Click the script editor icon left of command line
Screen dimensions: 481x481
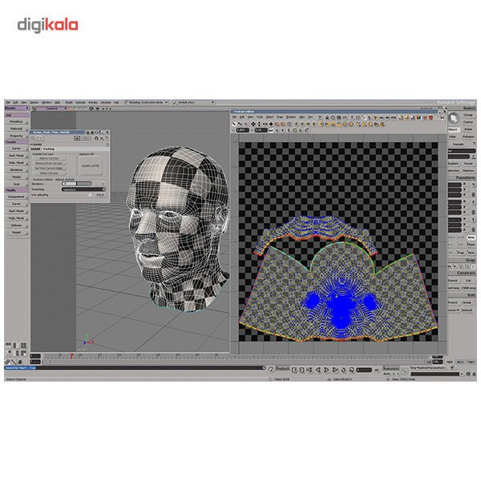click(271, 369)
